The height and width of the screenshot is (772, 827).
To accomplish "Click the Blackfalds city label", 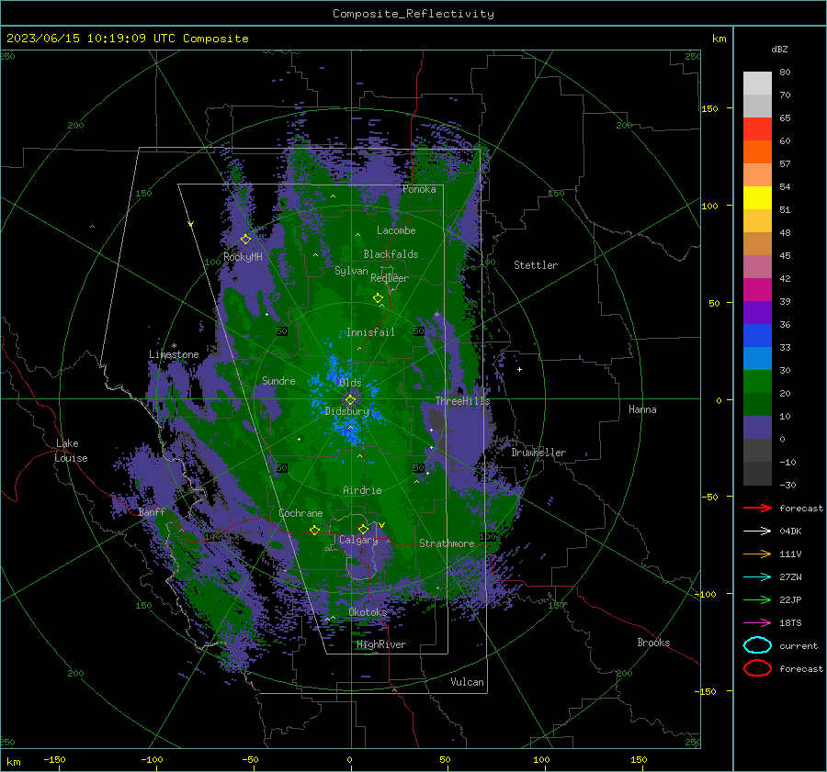I will [391, 254].
